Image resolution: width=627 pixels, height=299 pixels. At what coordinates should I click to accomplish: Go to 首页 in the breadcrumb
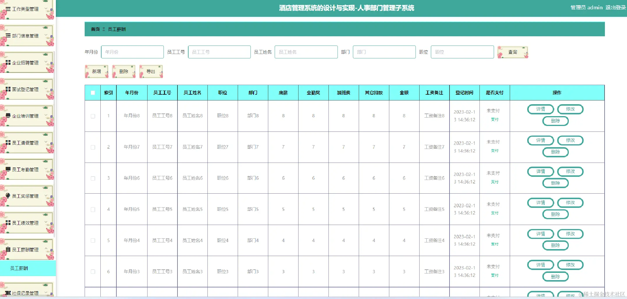point(95,29)
